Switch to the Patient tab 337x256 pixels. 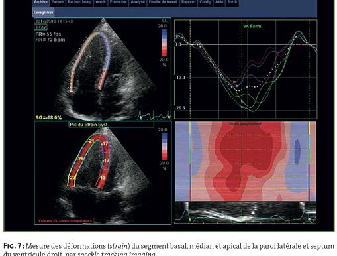coord(58,2)
